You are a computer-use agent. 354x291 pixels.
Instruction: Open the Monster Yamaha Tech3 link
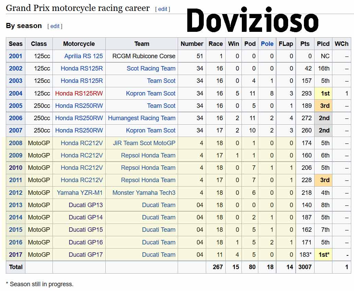[x=144, y=193]
